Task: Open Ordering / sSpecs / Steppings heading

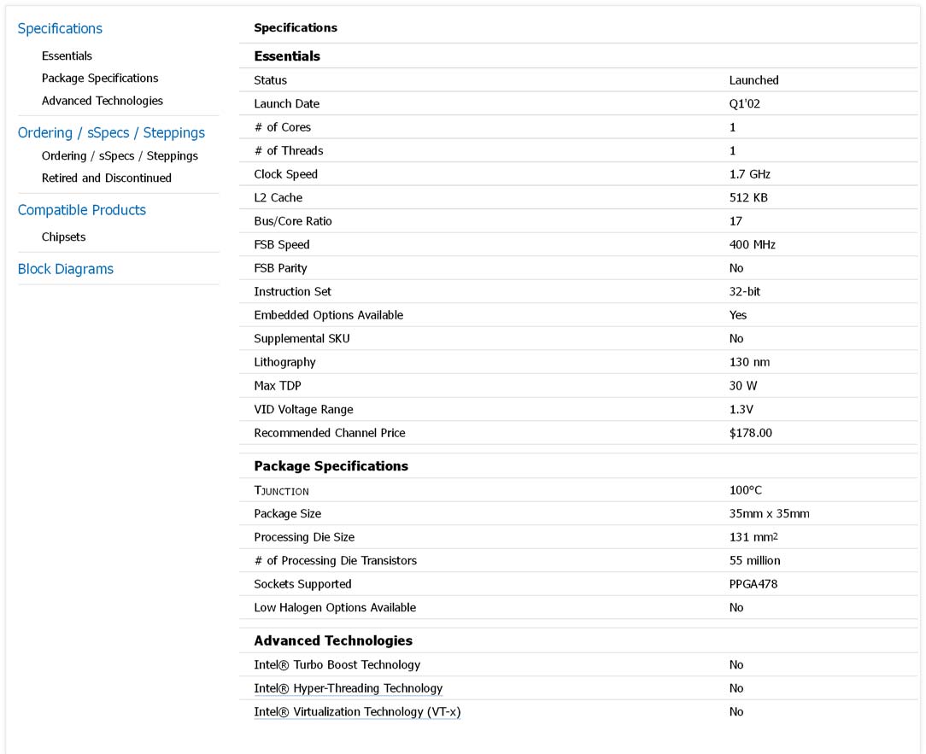Action: [111, 132]
